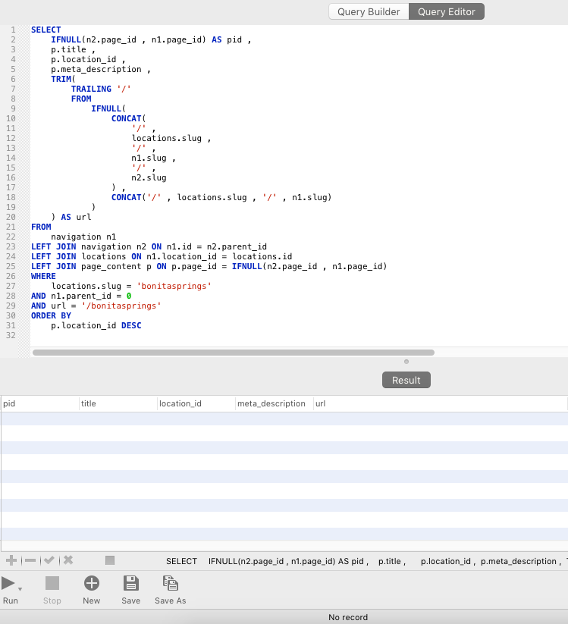Open the Run options dropdown arrow
Image resolution: width=568 pixels, height=624 pixels.
20,589
